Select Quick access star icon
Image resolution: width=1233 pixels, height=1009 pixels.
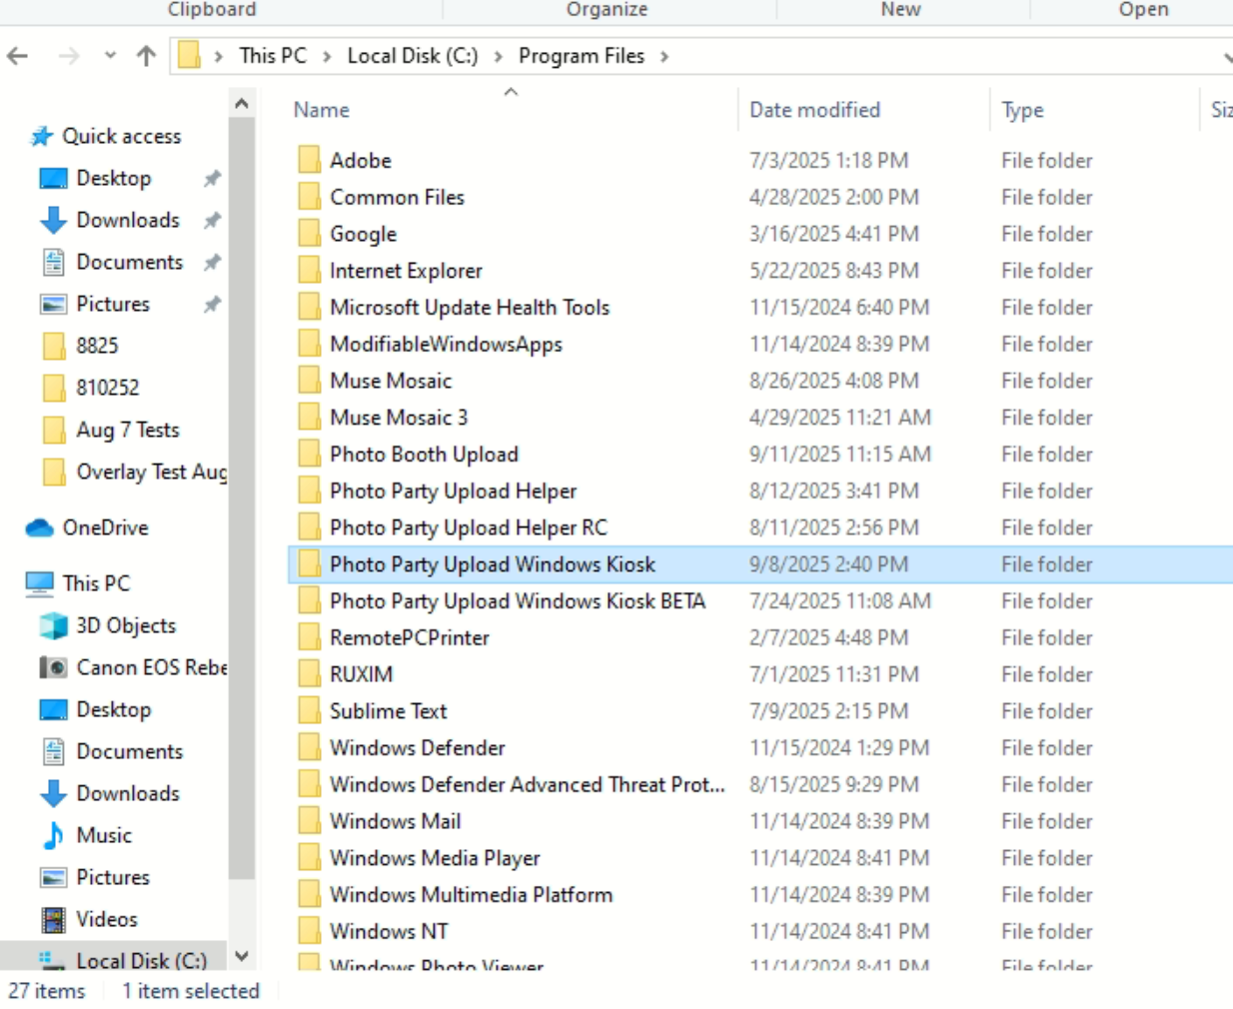coord(41,136)
